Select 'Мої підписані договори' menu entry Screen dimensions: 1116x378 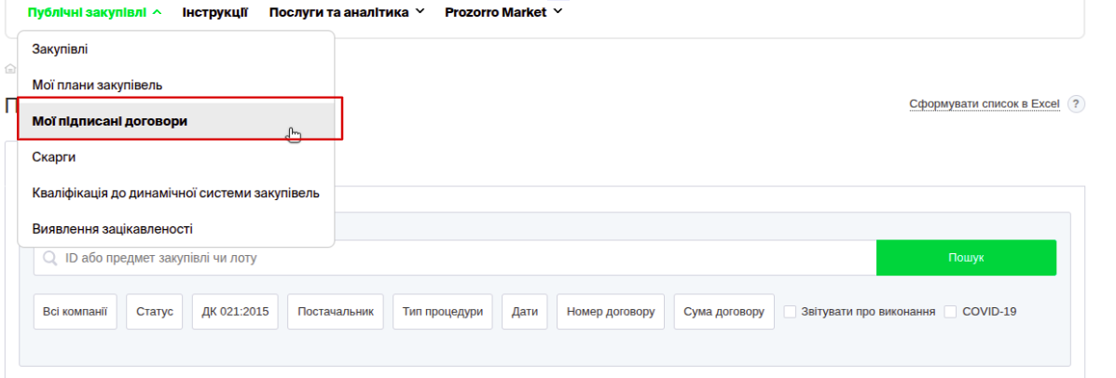(x=110, y=121)
